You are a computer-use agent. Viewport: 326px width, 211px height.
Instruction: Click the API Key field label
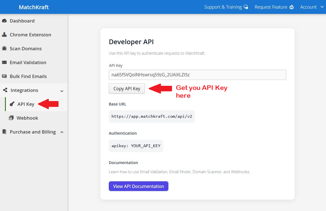pos(116,66)
